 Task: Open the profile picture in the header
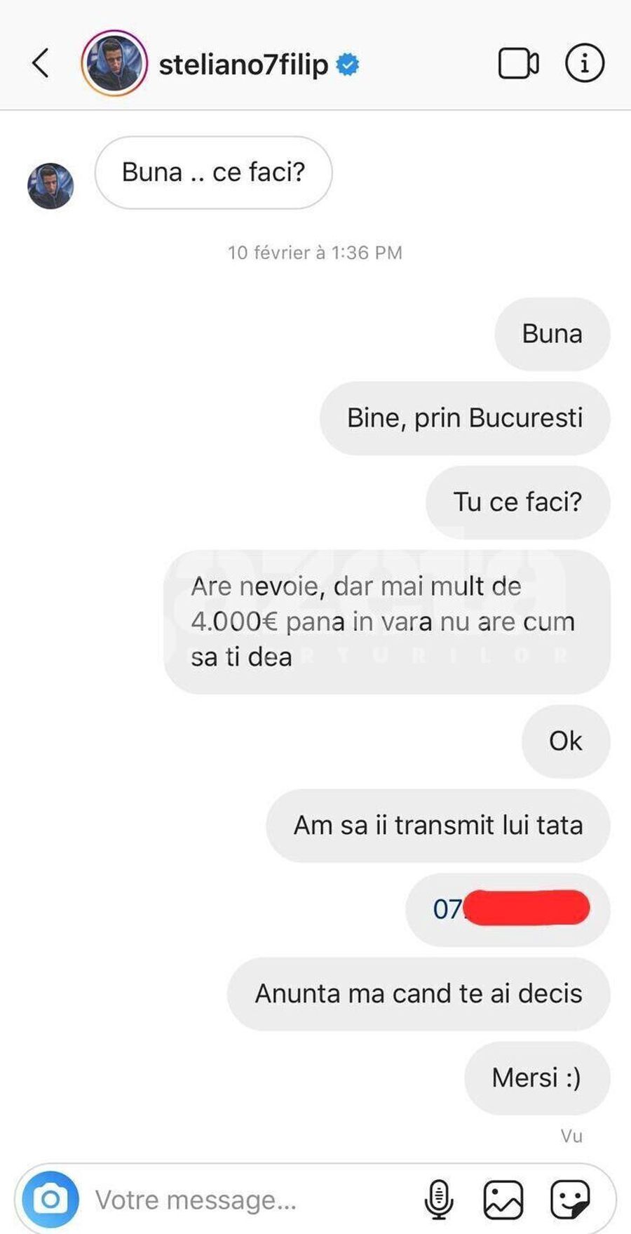[x=114, y=63]
